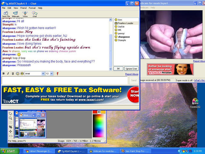Open the View menu in chat window

pos(16,8)
